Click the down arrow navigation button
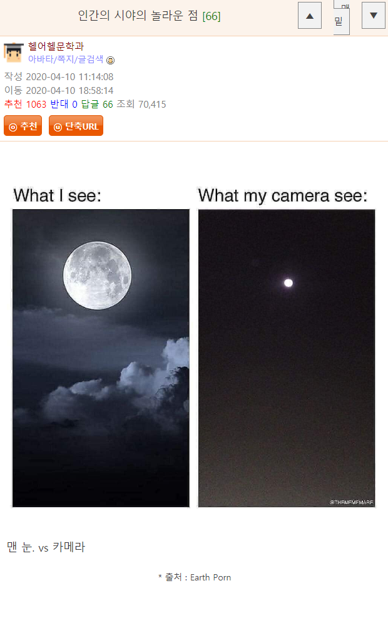Screen dimensions: 388x618 tap(374, 16)
